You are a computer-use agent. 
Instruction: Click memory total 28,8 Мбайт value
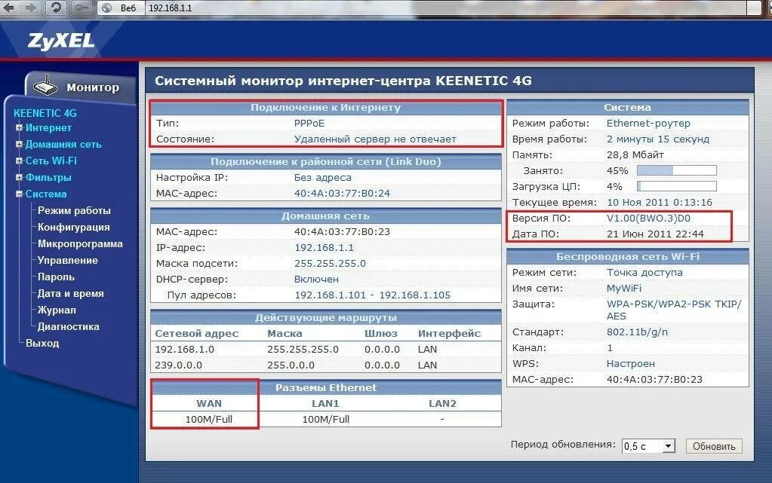635,155
